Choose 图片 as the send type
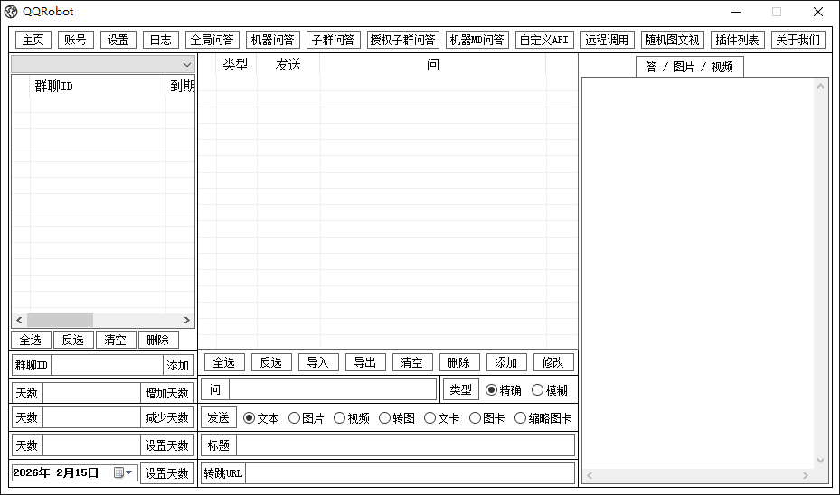Image resolution: width=840 pixels, height=495 pixels. (x=294, y=418)
